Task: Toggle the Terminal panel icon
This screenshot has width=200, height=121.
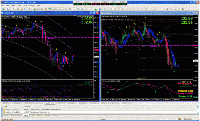Action: pyautogui.click(x=26, y=9)
